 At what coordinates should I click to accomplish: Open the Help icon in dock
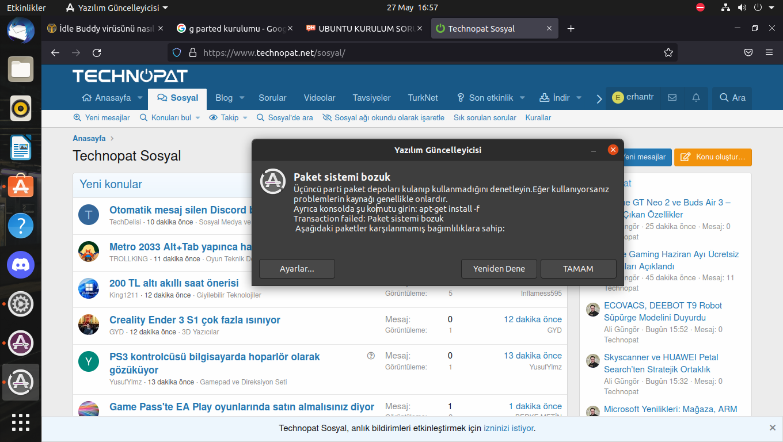click(21, 226)
